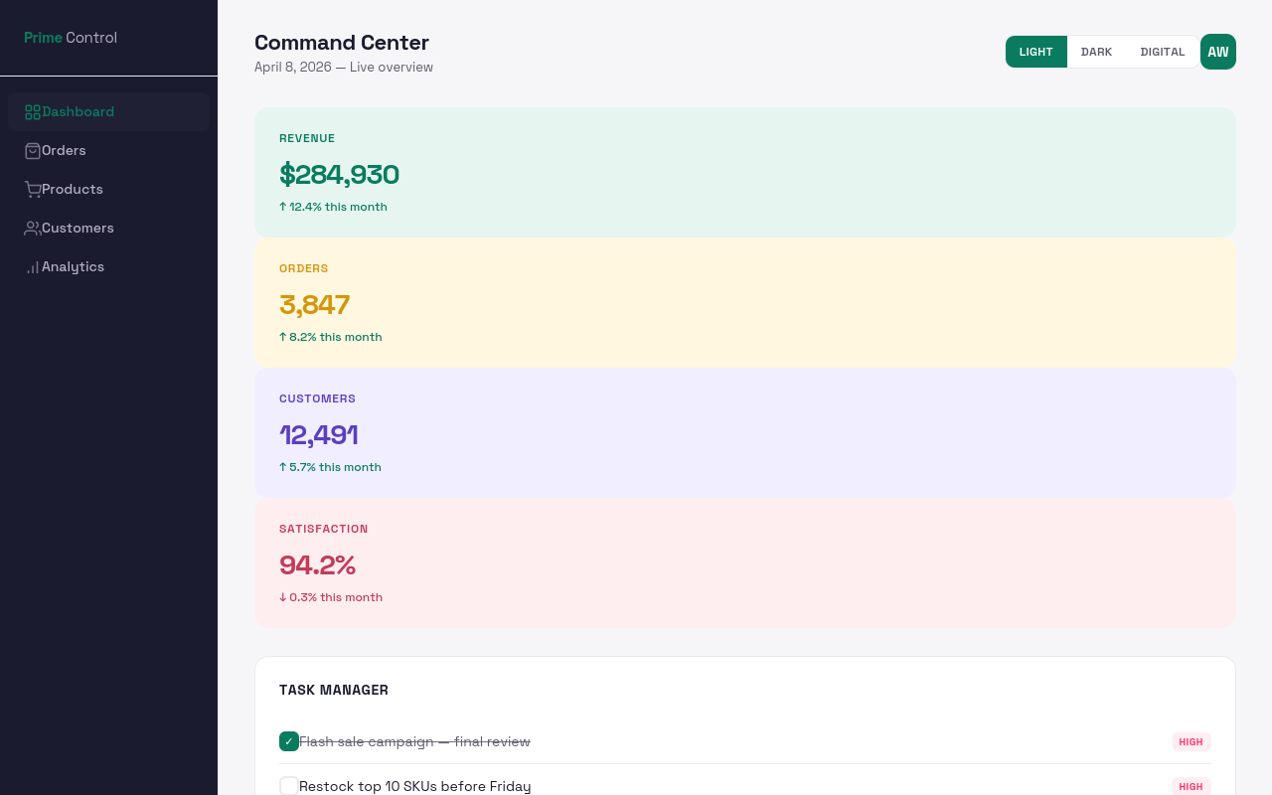
Task: Open the AW user avatar
Action: tap(1217, 52)
